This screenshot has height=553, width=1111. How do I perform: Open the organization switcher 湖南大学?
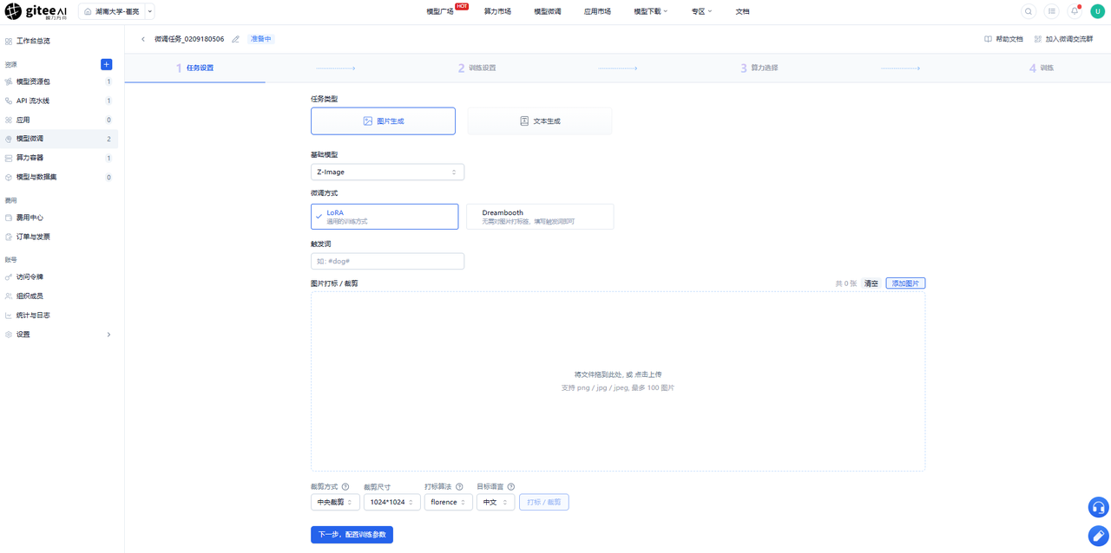pos(116,11)
